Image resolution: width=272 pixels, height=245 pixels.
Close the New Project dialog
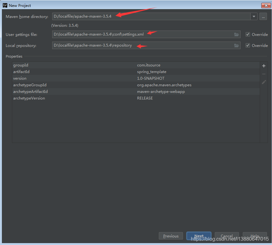pyautogui.click(x=266, y=5)
